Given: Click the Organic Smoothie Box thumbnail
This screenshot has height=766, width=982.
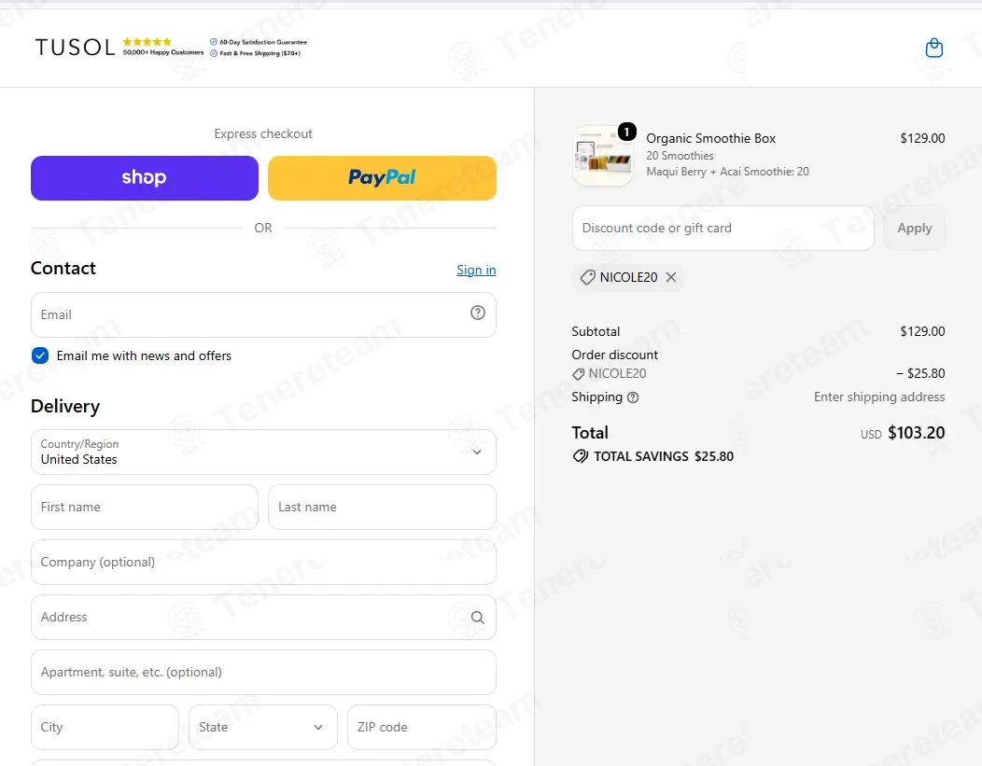Looking at the screenshot, I should point(602,156).
